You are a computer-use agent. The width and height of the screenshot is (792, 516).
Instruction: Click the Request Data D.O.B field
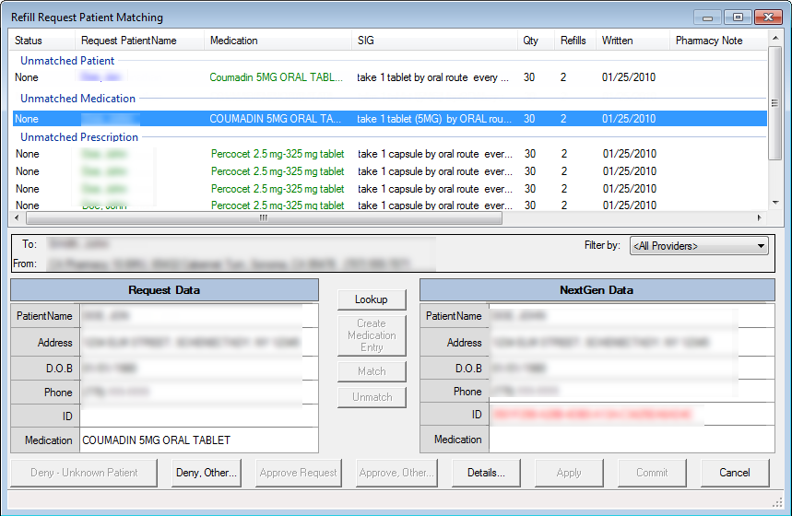(x=199, y=369)
